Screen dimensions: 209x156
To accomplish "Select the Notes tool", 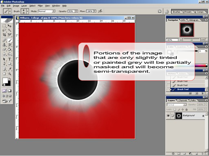I will [x=4, y=69].
